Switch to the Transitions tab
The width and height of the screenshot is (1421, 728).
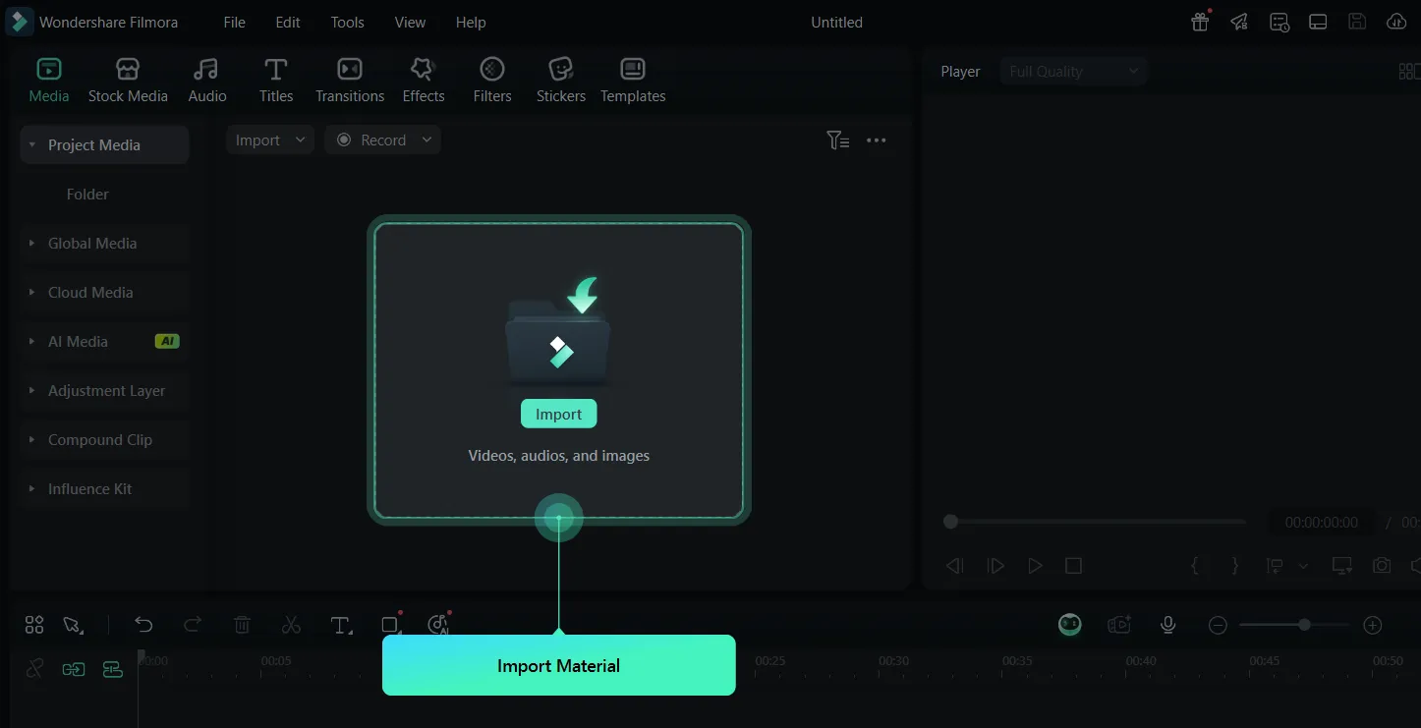tap(350, 80)
